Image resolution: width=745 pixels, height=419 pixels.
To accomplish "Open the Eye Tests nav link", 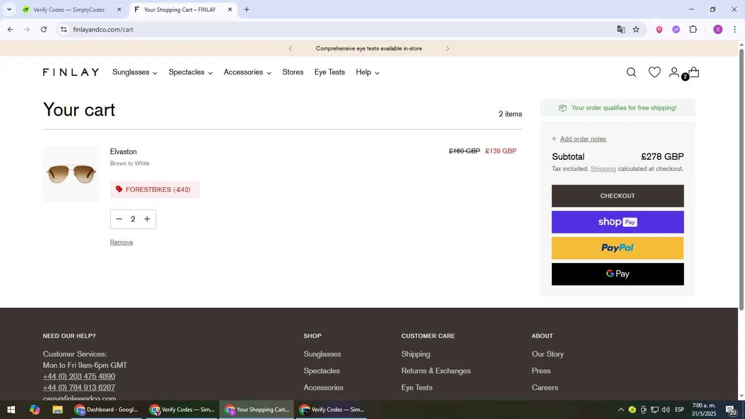I will tap(329, 72).
